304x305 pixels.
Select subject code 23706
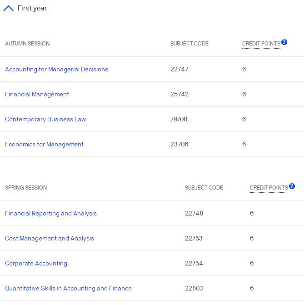[x=179, y=145]
